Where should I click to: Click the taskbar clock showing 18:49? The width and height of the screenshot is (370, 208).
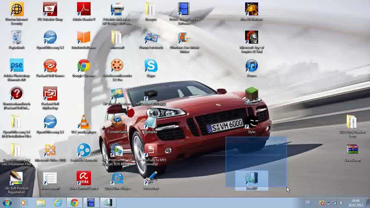pos(356,203)
